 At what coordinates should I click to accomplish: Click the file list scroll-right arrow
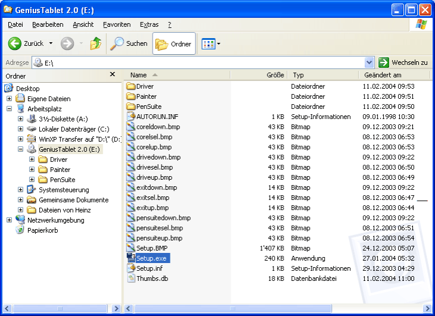[427, 308]
